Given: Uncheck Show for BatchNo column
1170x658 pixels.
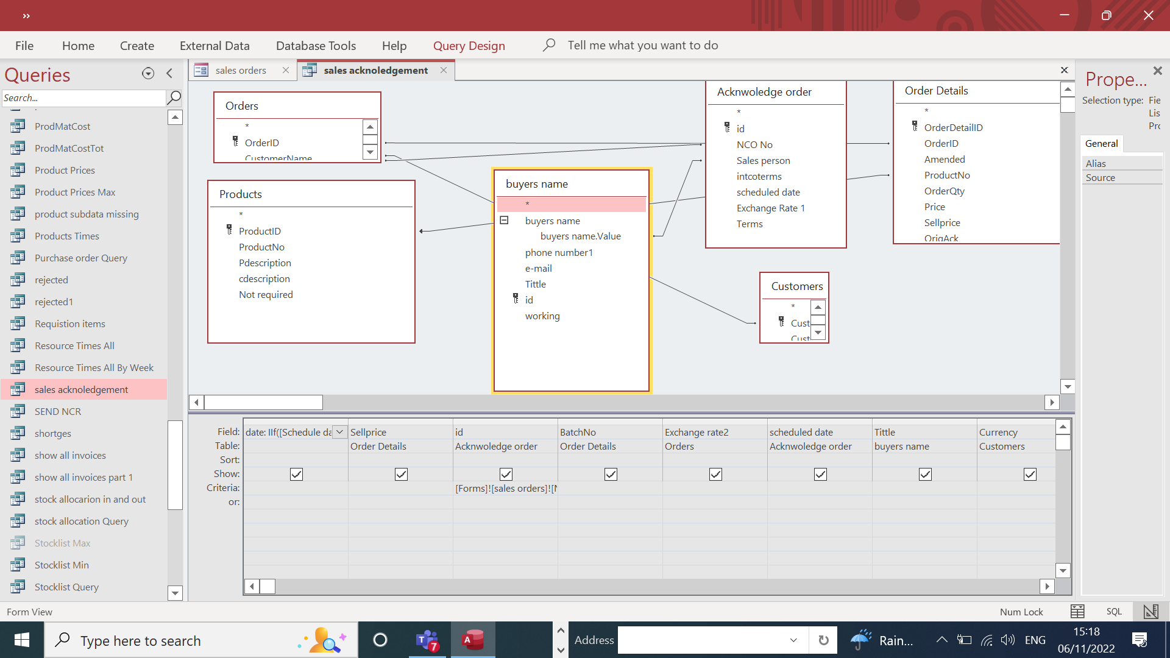Looking at the screenshot, I should 611,474.
